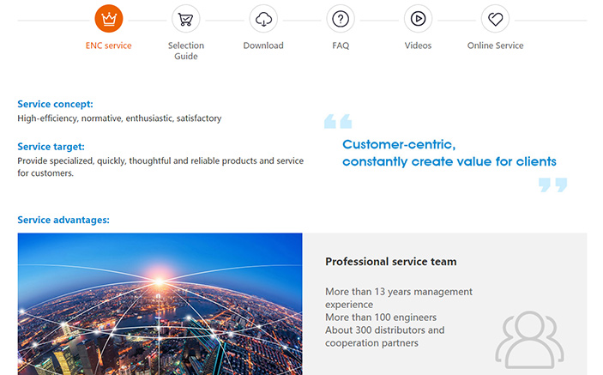Viewport: 603px width, 375px height.
Task: Click 'More than 13 years management' text
Action: click(399, 298)
